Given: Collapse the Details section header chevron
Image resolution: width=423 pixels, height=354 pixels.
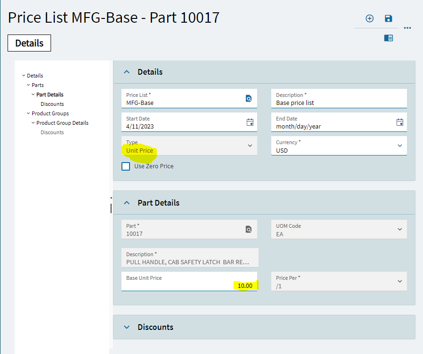Looking at the screenshot, I should [x=126, y=72].
